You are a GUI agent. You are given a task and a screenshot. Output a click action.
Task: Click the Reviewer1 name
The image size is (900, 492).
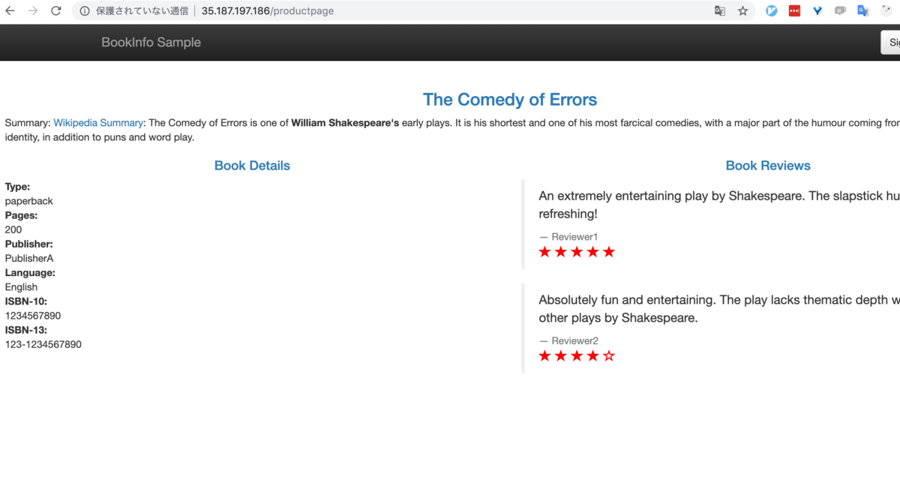(574, 237)
